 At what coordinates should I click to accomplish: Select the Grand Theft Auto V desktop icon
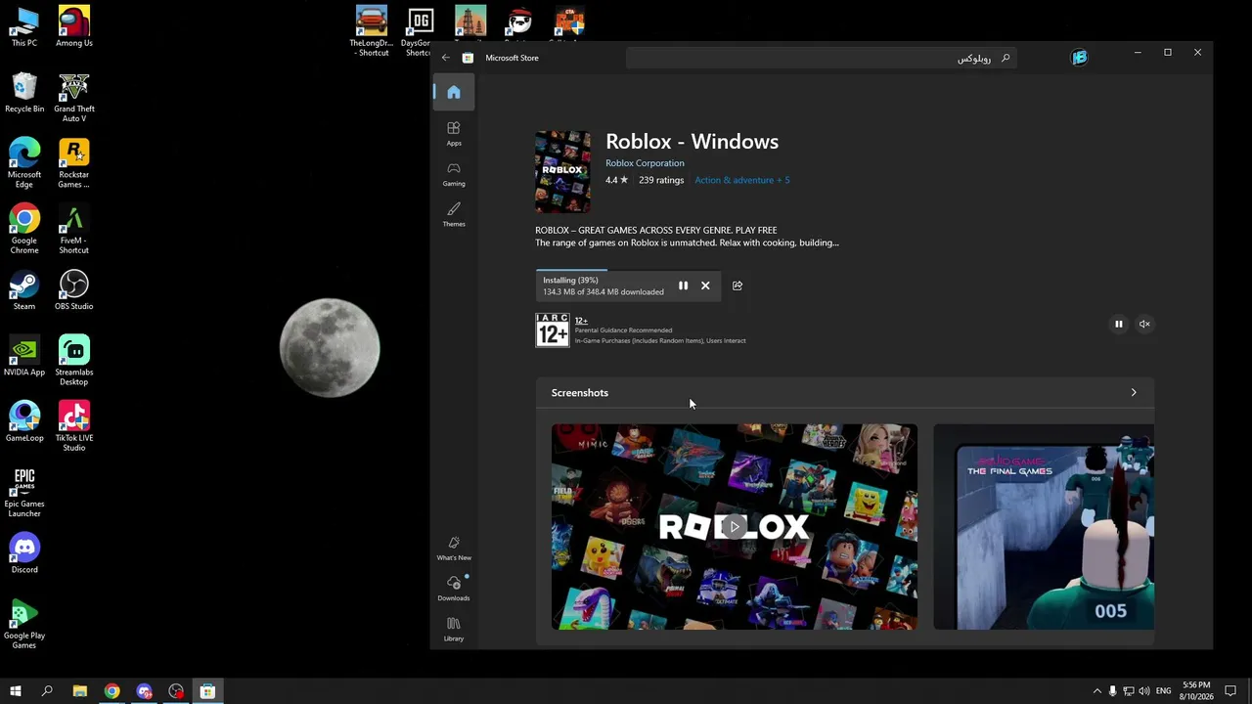[x=74, y=98]
